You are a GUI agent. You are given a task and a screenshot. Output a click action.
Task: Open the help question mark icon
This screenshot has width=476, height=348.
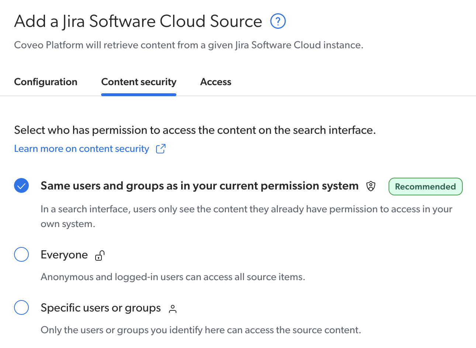pos(278,21)
